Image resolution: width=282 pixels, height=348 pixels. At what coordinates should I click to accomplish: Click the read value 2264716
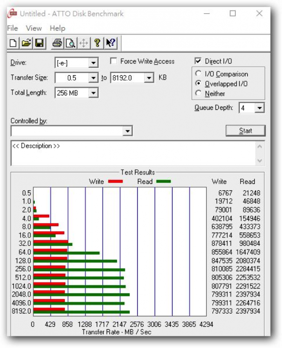[248, 303]
